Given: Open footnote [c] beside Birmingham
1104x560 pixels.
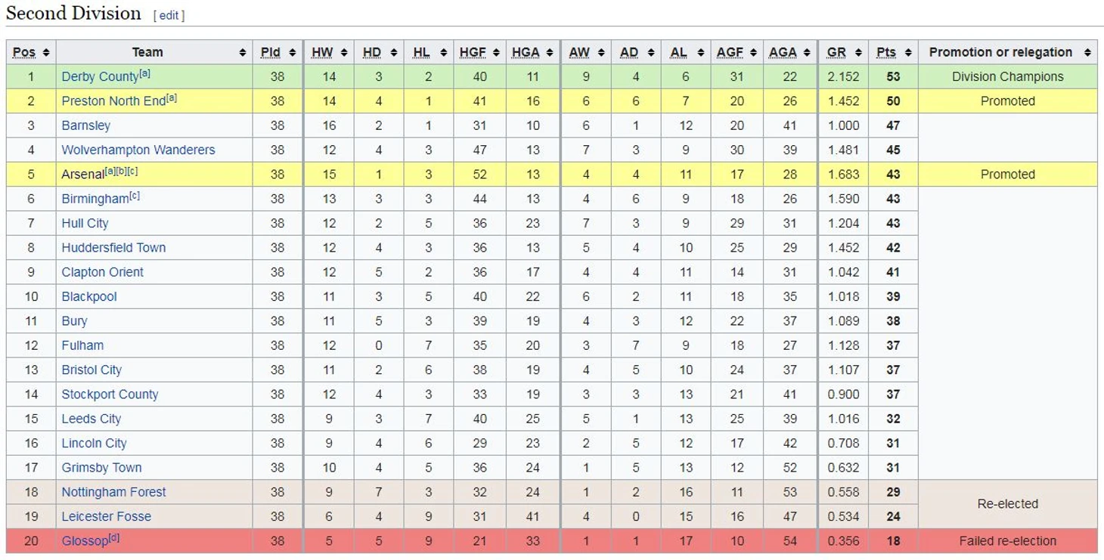Looking at the screenshot, I should 135,196.
